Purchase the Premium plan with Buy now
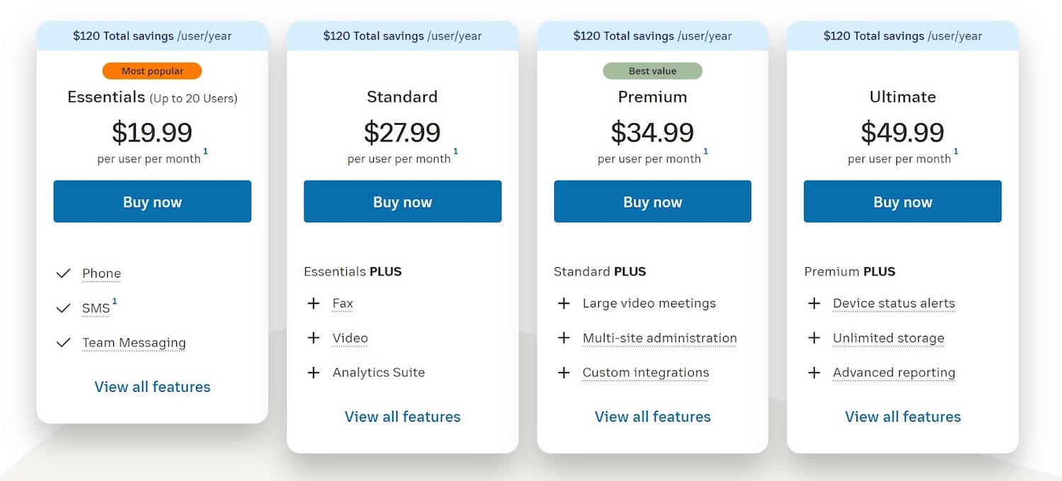 tap(652, 202)
